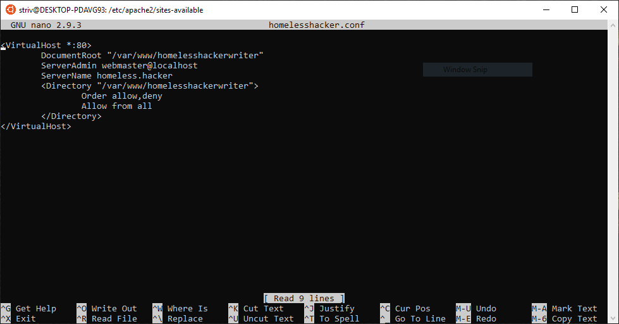
Task: Click the '^C Cur Pos' shortcut
Action: point(405,309)
